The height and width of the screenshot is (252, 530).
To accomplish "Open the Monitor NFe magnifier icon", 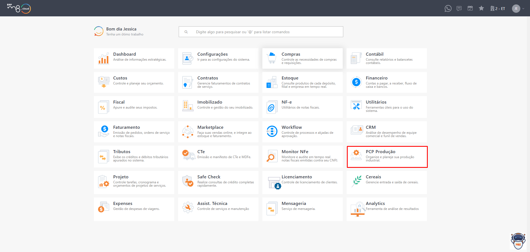I will tap(272, 156).
